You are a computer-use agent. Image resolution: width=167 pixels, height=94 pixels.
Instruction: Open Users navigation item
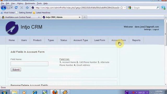[x=24, y=40]
